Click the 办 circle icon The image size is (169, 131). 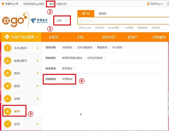tap(8, 124)
